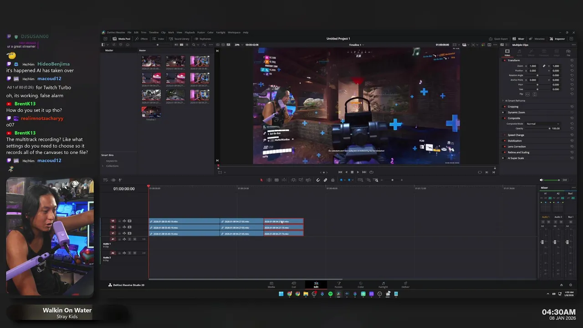Click Zoom X value field
Screen dimensions: 583x328
click(x=533, y=66)
